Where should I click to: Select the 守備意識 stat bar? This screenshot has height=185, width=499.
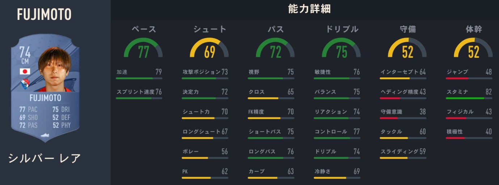[x=403, y=118]
